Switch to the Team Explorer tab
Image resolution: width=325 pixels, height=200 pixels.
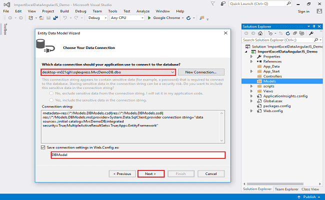(286, 189)
